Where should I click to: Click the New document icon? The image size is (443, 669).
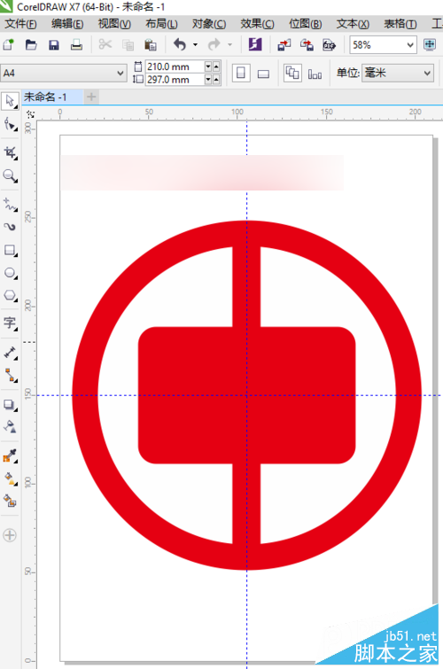click(9, 44)
